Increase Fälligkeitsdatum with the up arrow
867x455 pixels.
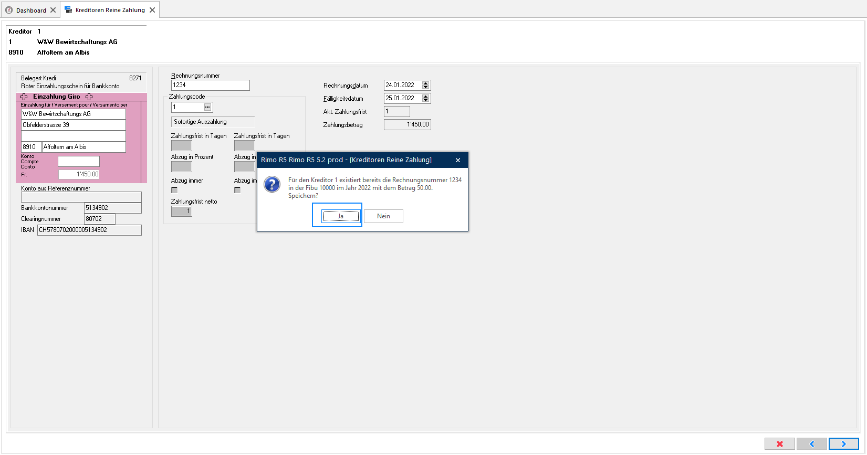tap(426, 96)
